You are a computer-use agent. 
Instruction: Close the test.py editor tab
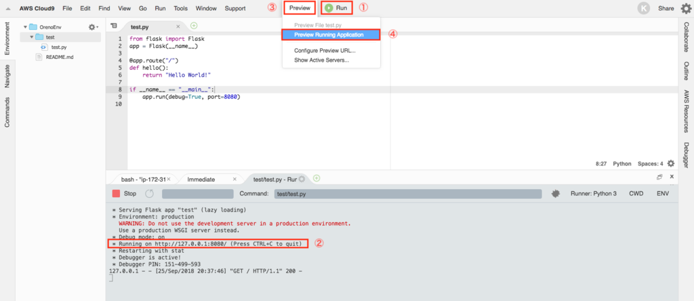pyautogui.click(x=178, y=26)
